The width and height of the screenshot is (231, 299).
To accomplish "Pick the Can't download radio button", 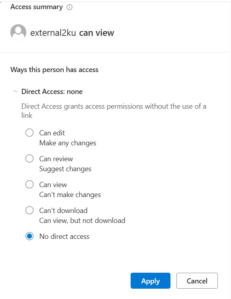I will tap(29, 210).
